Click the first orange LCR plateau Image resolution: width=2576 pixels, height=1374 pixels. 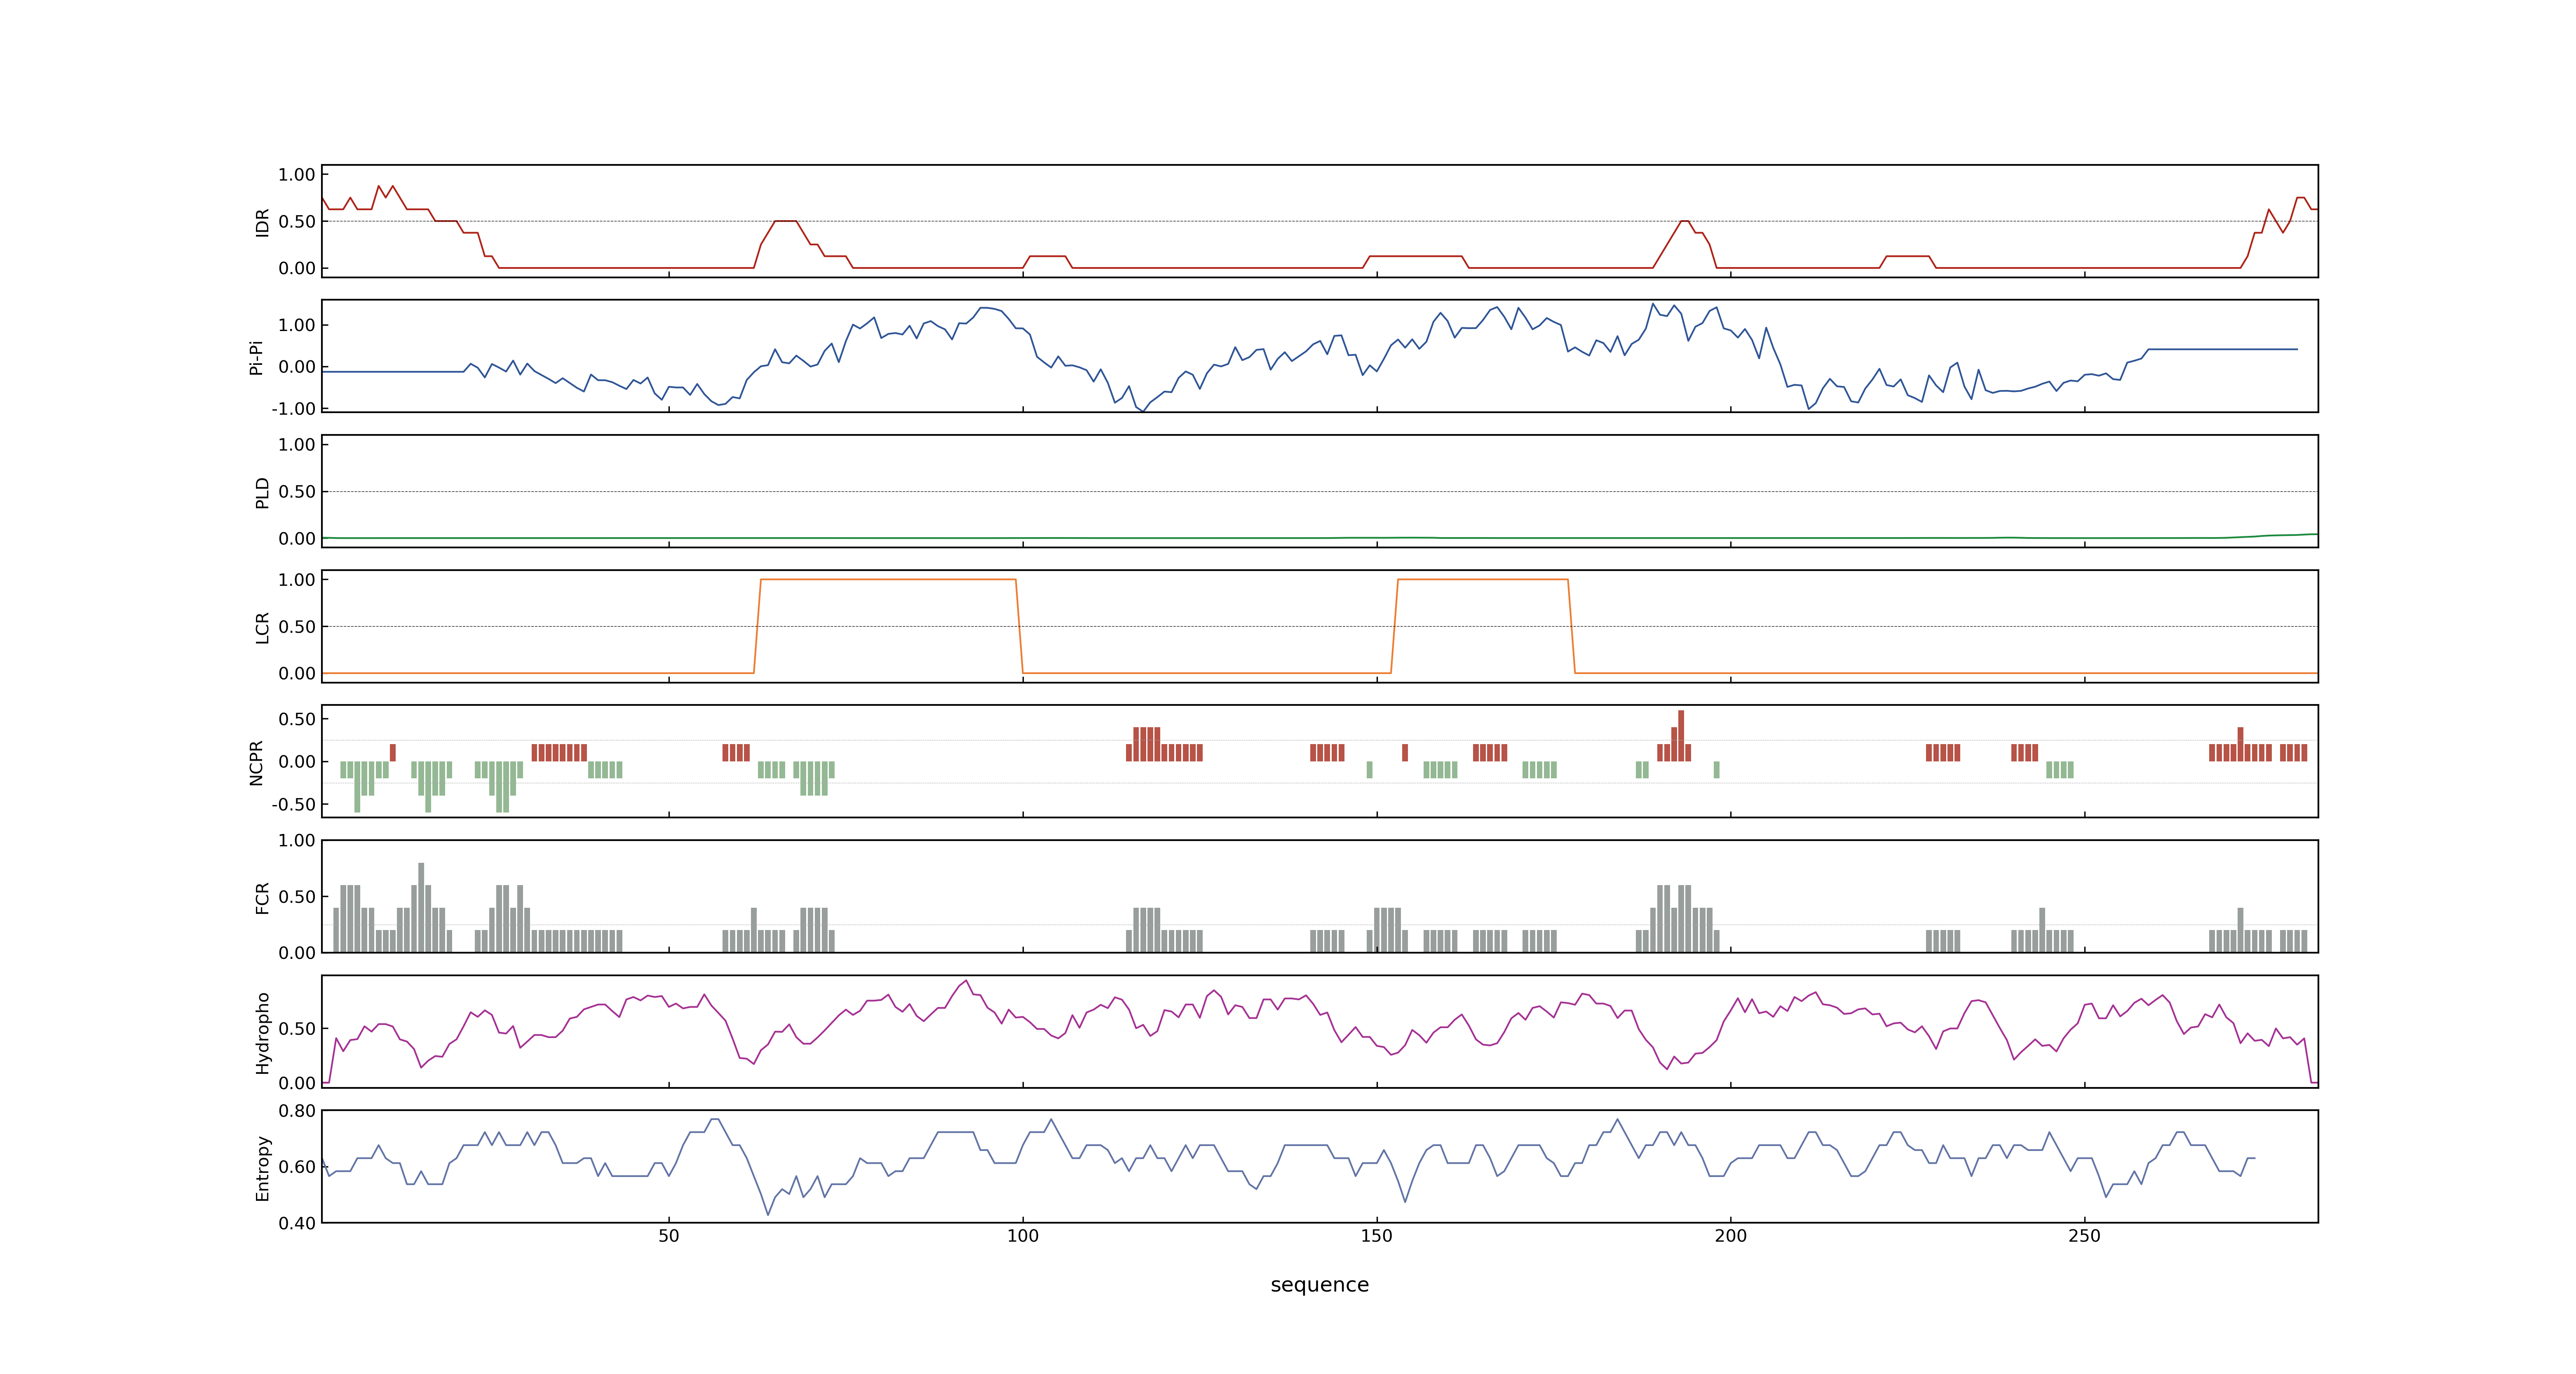(x=888, y=580)
